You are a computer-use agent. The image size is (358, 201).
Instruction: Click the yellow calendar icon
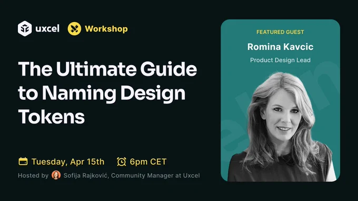(x=23, y=162)
